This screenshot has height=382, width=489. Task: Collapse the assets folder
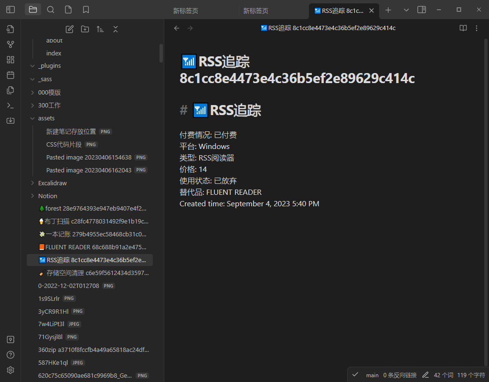(46, 118)
